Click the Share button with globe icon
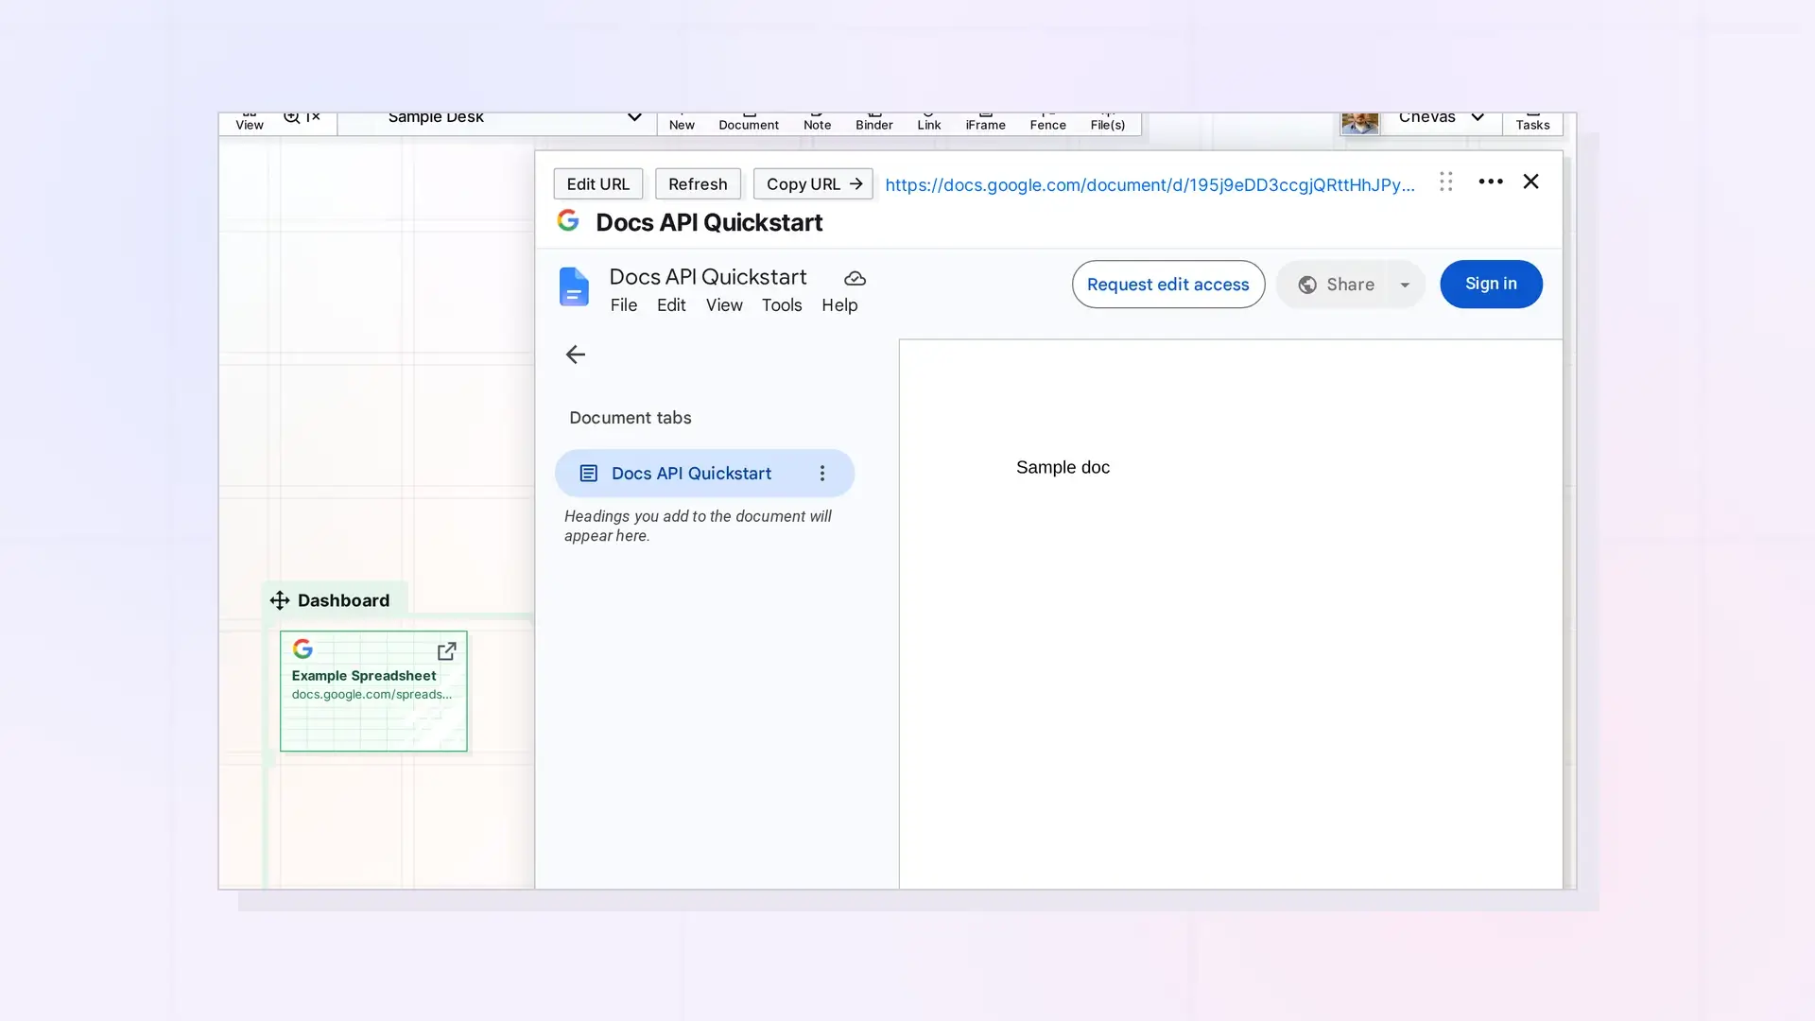Viewport: 1815px width, 1021px height. pyautogui.click(x=1337, y=285)
